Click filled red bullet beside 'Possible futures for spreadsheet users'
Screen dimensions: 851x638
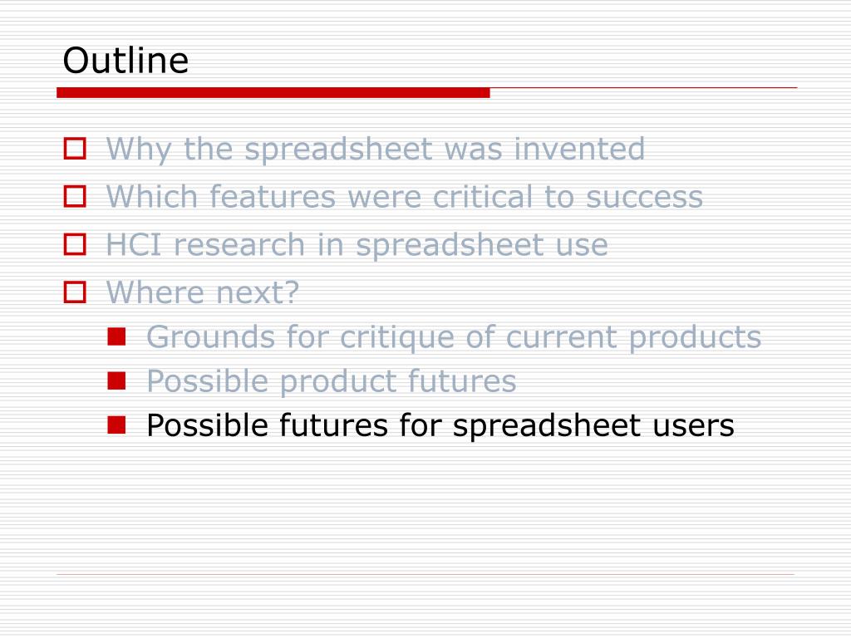tap(116, 425)
